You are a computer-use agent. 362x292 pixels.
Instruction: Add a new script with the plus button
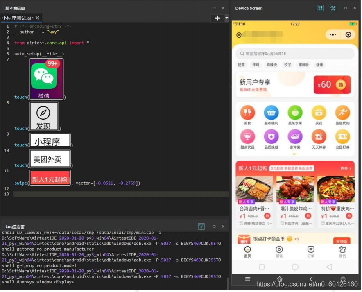(x=217, y=18)
